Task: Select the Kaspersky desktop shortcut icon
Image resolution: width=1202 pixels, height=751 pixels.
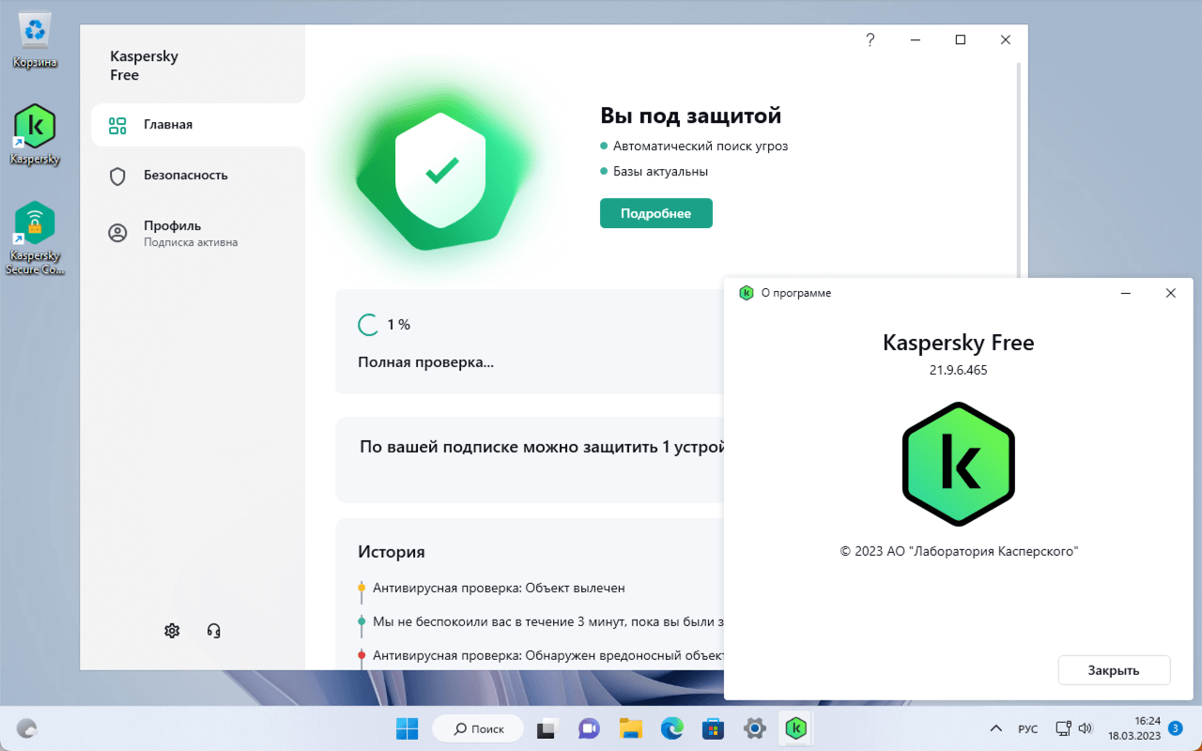Action: [x=35, y=134]
